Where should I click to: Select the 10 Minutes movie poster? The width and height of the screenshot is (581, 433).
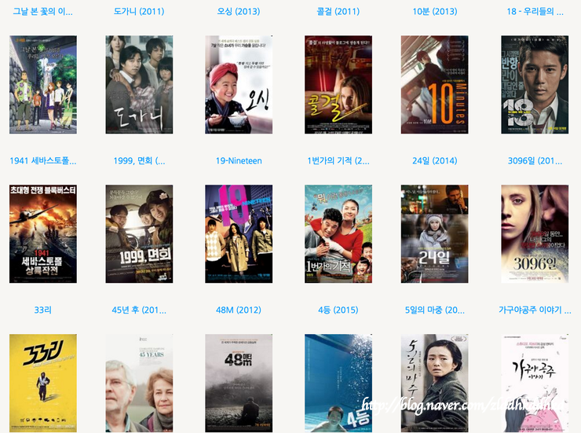[435, 85]
